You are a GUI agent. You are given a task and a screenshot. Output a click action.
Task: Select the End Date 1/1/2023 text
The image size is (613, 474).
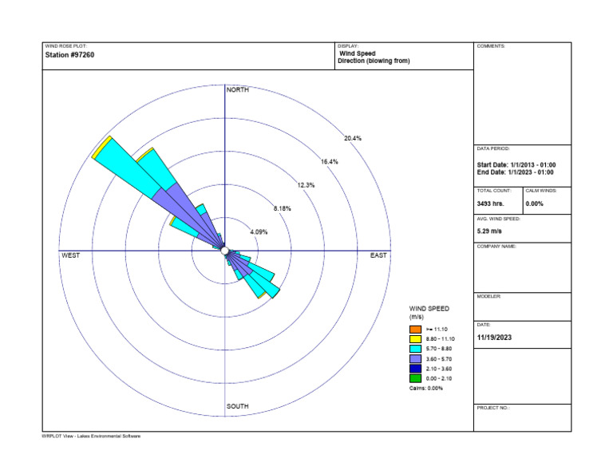pos(515,172)
